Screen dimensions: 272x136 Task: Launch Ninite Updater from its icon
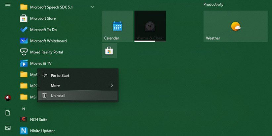point(23,131)
